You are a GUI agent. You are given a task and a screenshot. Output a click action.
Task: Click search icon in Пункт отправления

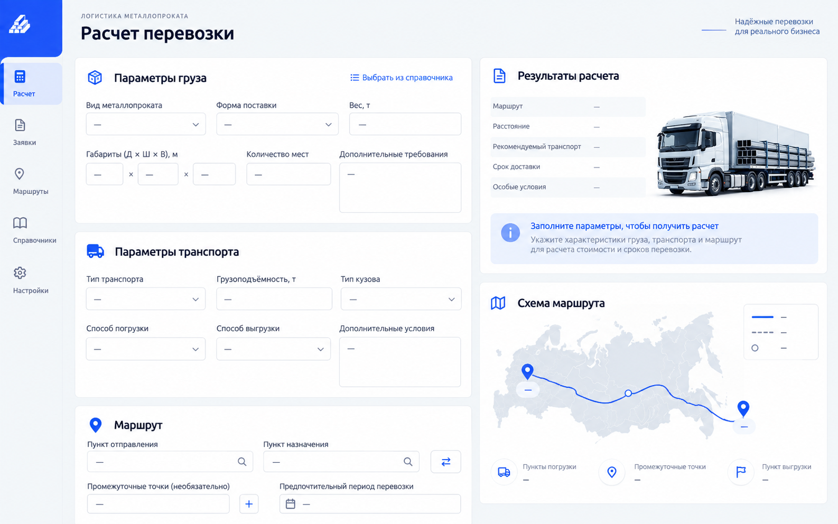click(242, 462)
